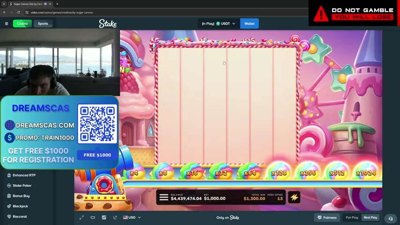Click the DREAMSCAS.COM link text

(45, 125)
